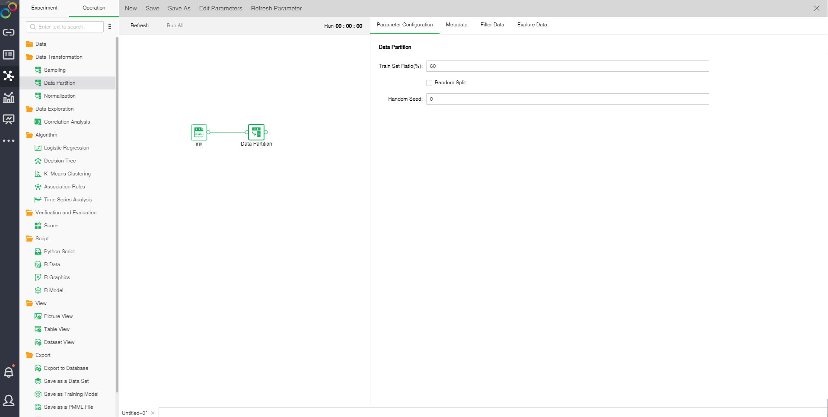Select the Save as a Data Set operation
The image size is (828, 417).
[66, 381]
